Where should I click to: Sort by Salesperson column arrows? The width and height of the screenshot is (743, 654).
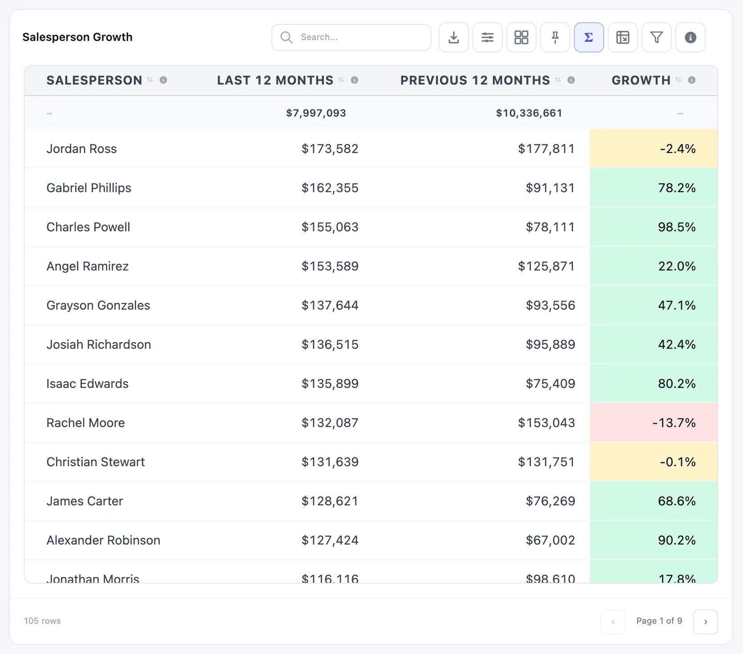click(150, 80)
